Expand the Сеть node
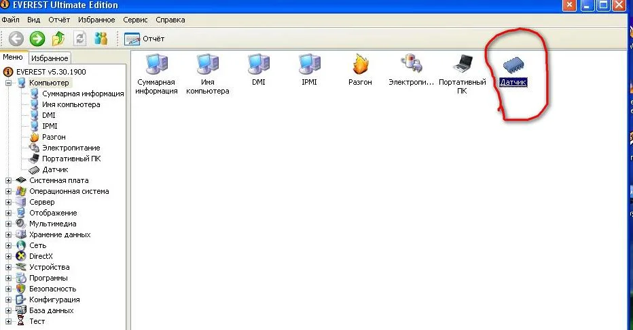This screenshot has height=330, width=633. pyautogui.click(x=8, y=245)
